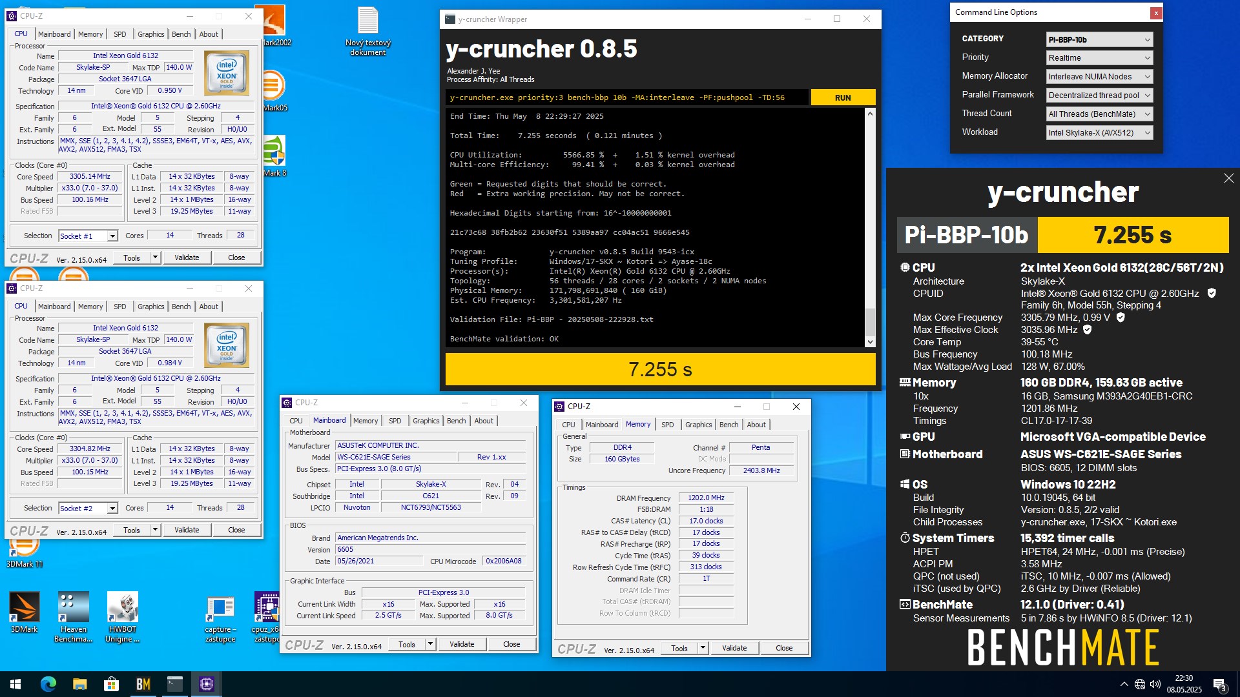Click the y-cruncher Wrapper title bar icon

450,19
